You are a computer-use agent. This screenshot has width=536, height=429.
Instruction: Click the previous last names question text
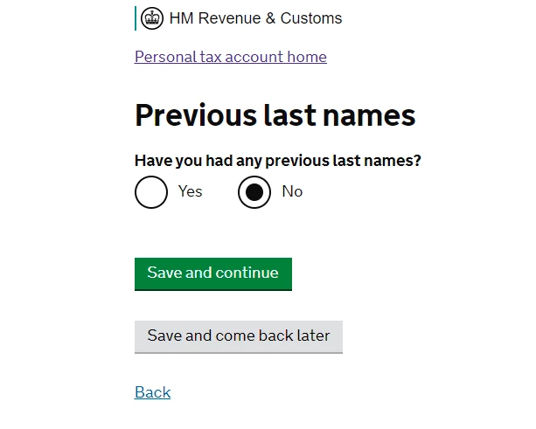click(x=278, y=161)
